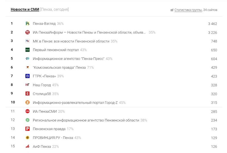Open the Пенза-Взгляд site link
The image size is (227, 153).
(44, 24)
